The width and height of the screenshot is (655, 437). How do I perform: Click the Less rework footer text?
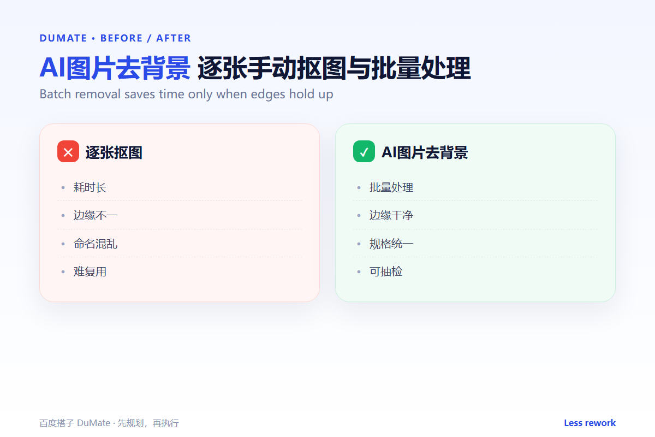[x=589, y=423]
